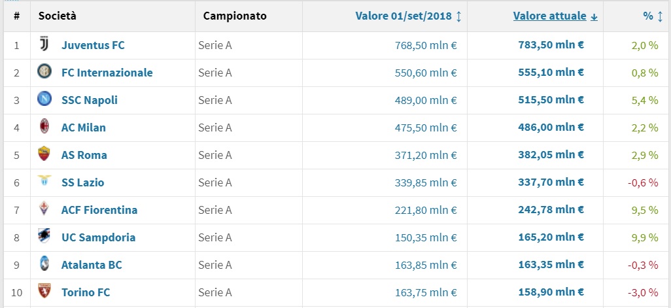Image resolution: width=671 pixels, height=308 pixels.
Task: Sort table by percentage column header
Action: (x=647, y=16)
